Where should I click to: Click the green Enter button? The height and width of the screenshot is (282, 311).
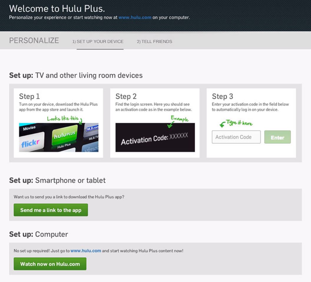277,137
